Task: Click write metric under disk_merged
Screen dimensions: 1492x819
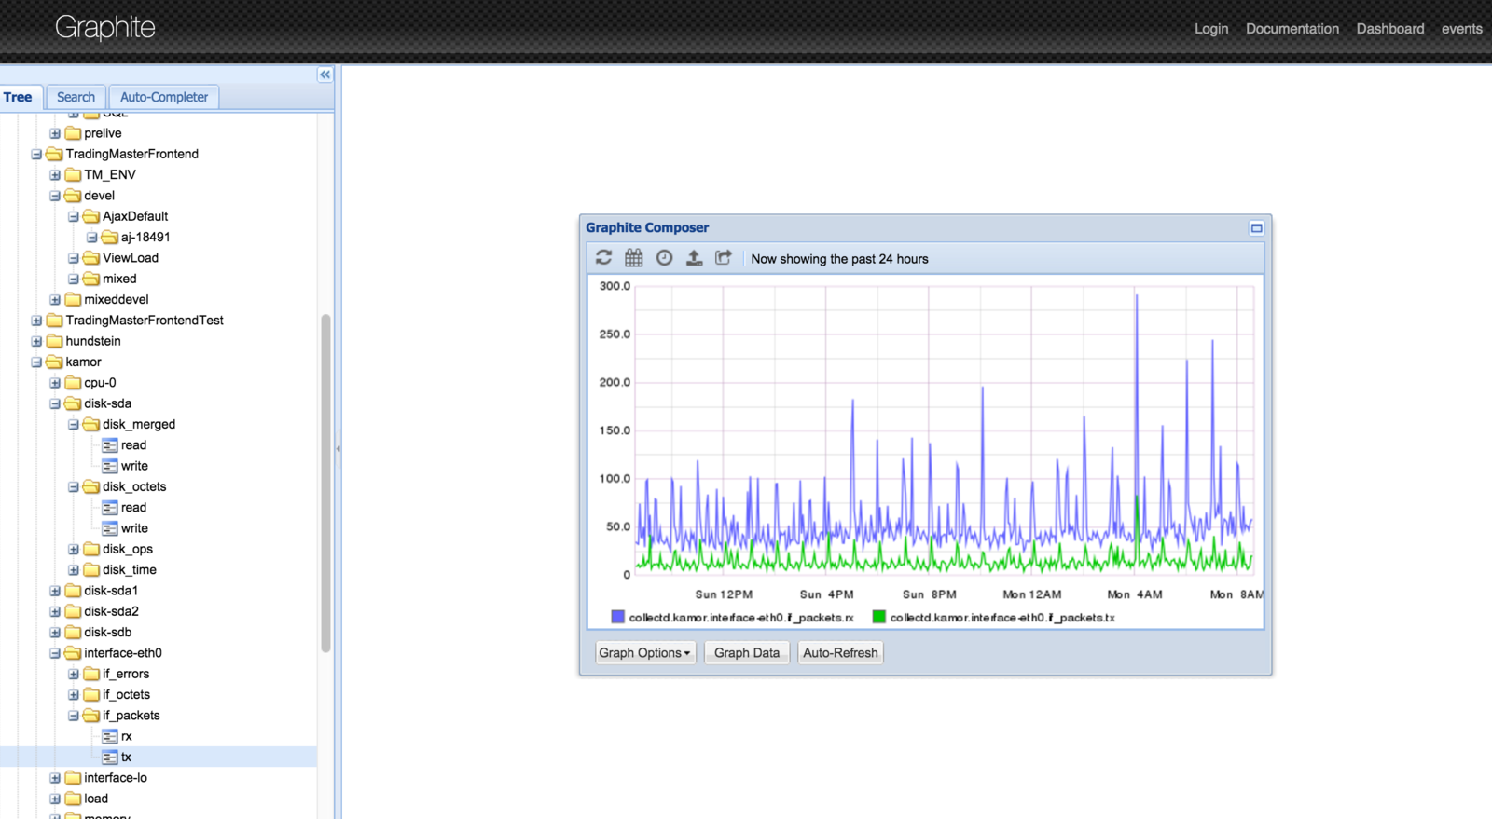Action: tap(134, 466)
